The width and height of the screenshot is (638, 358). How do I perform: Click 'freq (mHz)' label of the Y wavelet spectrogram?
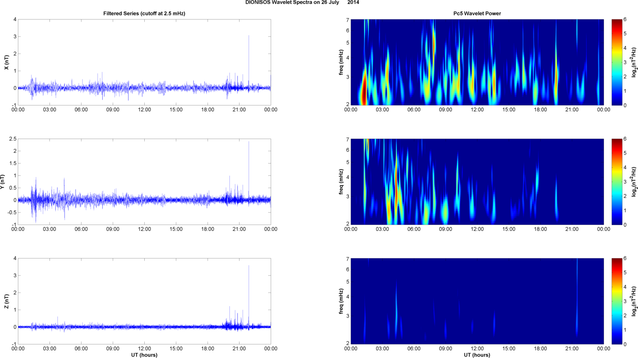341,182
